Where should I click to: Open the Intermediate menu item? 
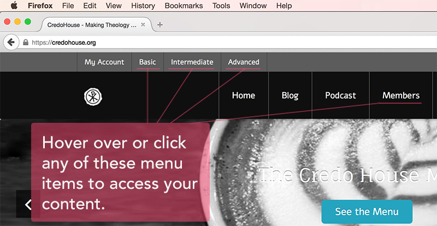pyautogui.click(x=192, y=62)
